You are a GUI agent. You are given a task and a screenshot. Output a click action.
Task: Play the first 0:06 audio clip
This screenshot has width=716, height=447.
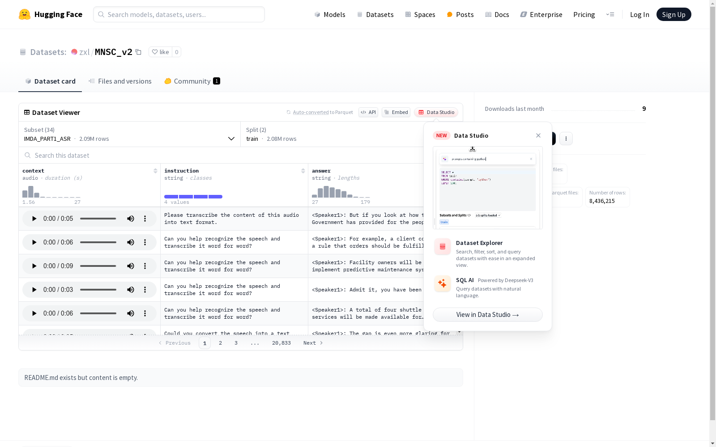pos(34,242)
